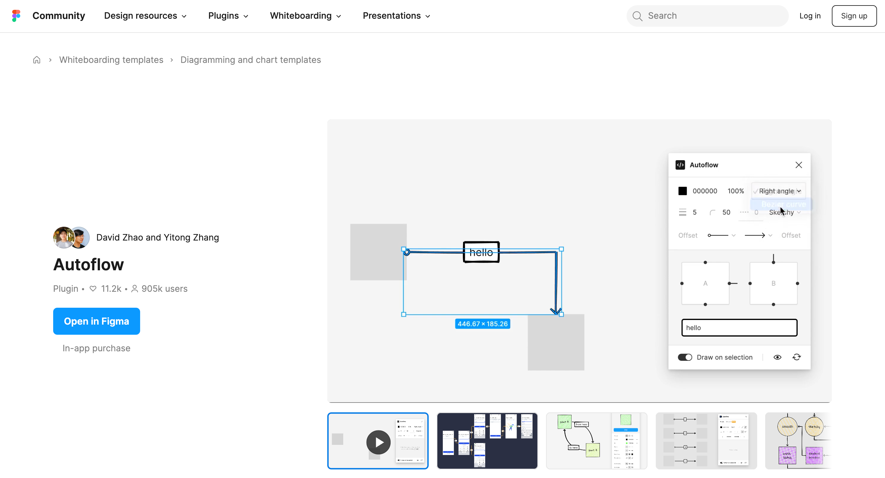Click Open in Figma
This screenshot has width=885, height=478.
point(96,321)
